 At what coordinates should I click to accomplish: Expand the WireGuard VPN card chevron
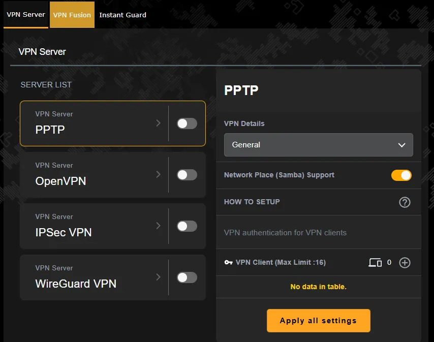(158, 277)
